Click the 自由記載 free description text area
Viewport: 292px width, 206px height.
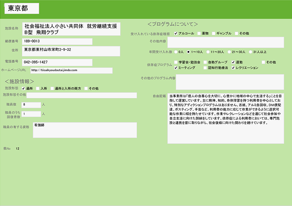(x=226, y=118)
